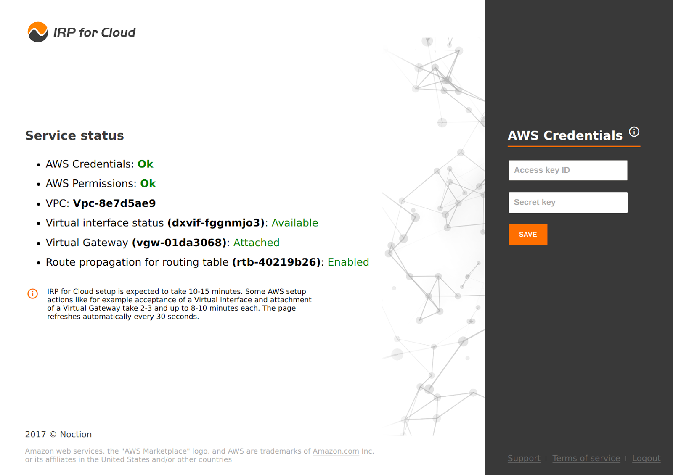Open the AWS Credentials info tooltip icon
The width and height of the screenshot is (673, 475).
pyautogui.click(x=634, y=132)
